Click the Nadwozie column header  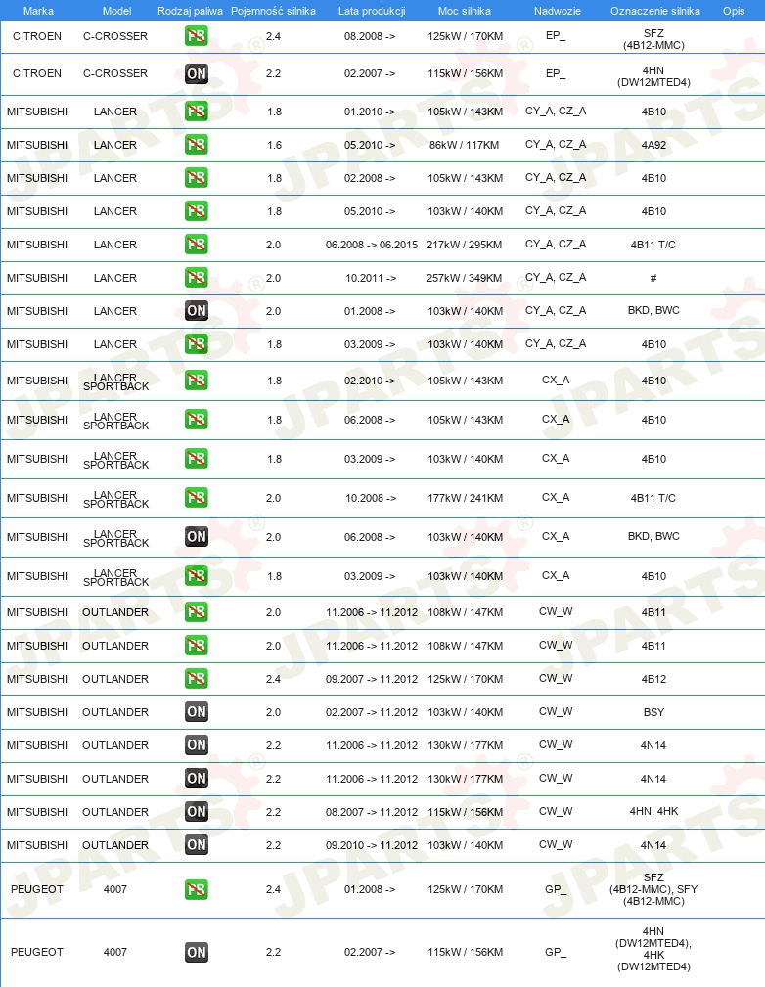[558, 11]
